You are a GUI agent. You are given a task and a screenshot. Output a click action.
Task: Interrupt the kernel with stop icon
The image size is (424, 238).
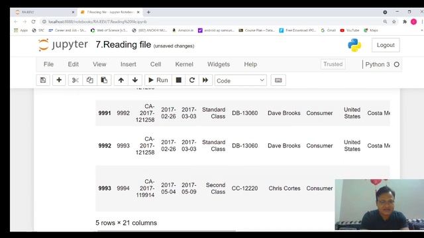coord(178,80)
